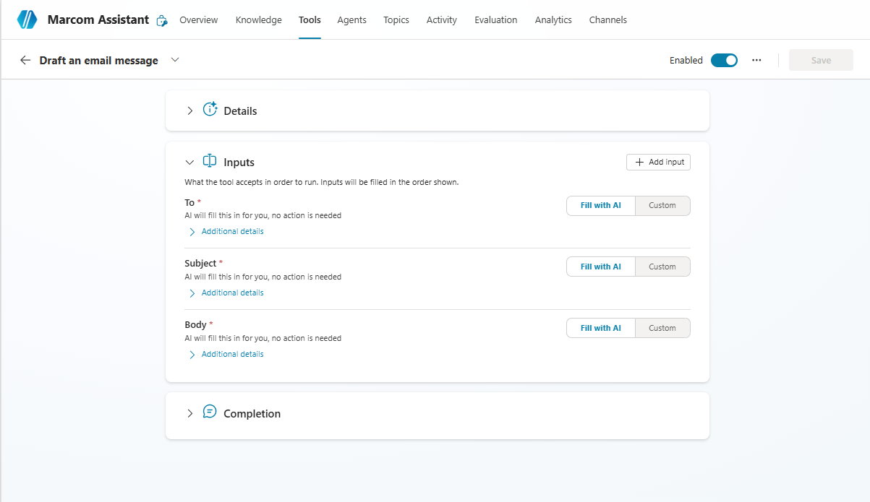870x502 pixels.
Task: Open the Agents tab
Action: coord(351,20)
